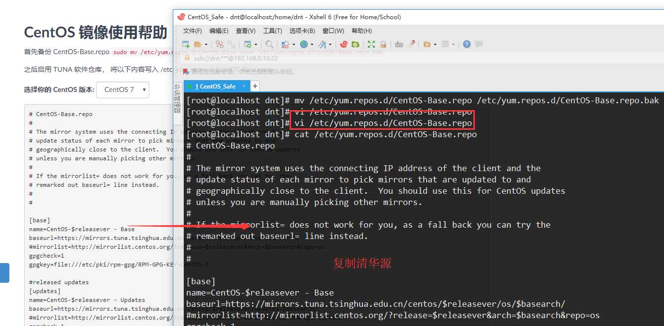The image size is (664, 326).
Task: Click the new folder toolbar icon
Action: [x=427, y=44]
